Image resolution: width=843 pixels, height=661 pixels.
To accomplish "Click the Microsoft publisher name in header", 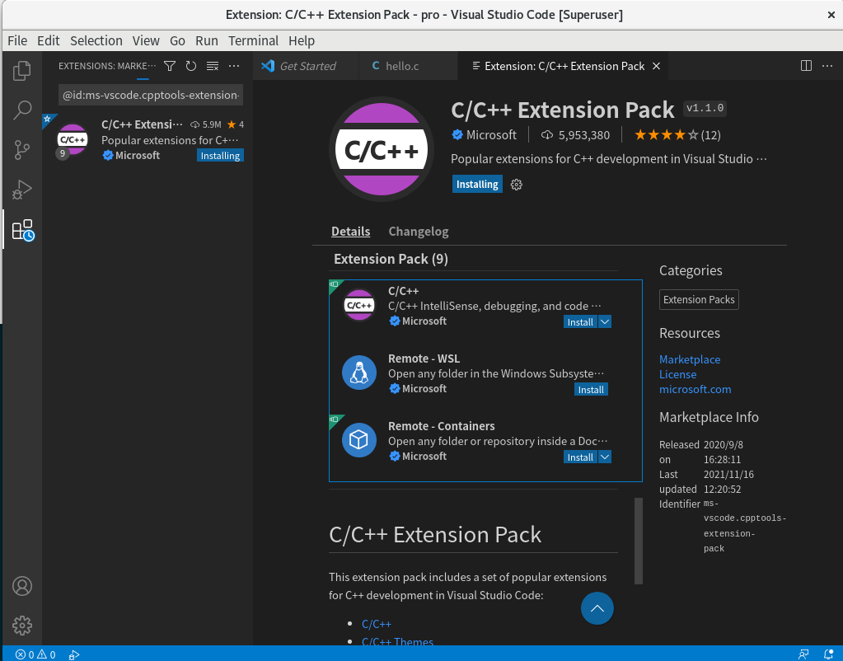I will pyautogui.click(x=491, y=135).
